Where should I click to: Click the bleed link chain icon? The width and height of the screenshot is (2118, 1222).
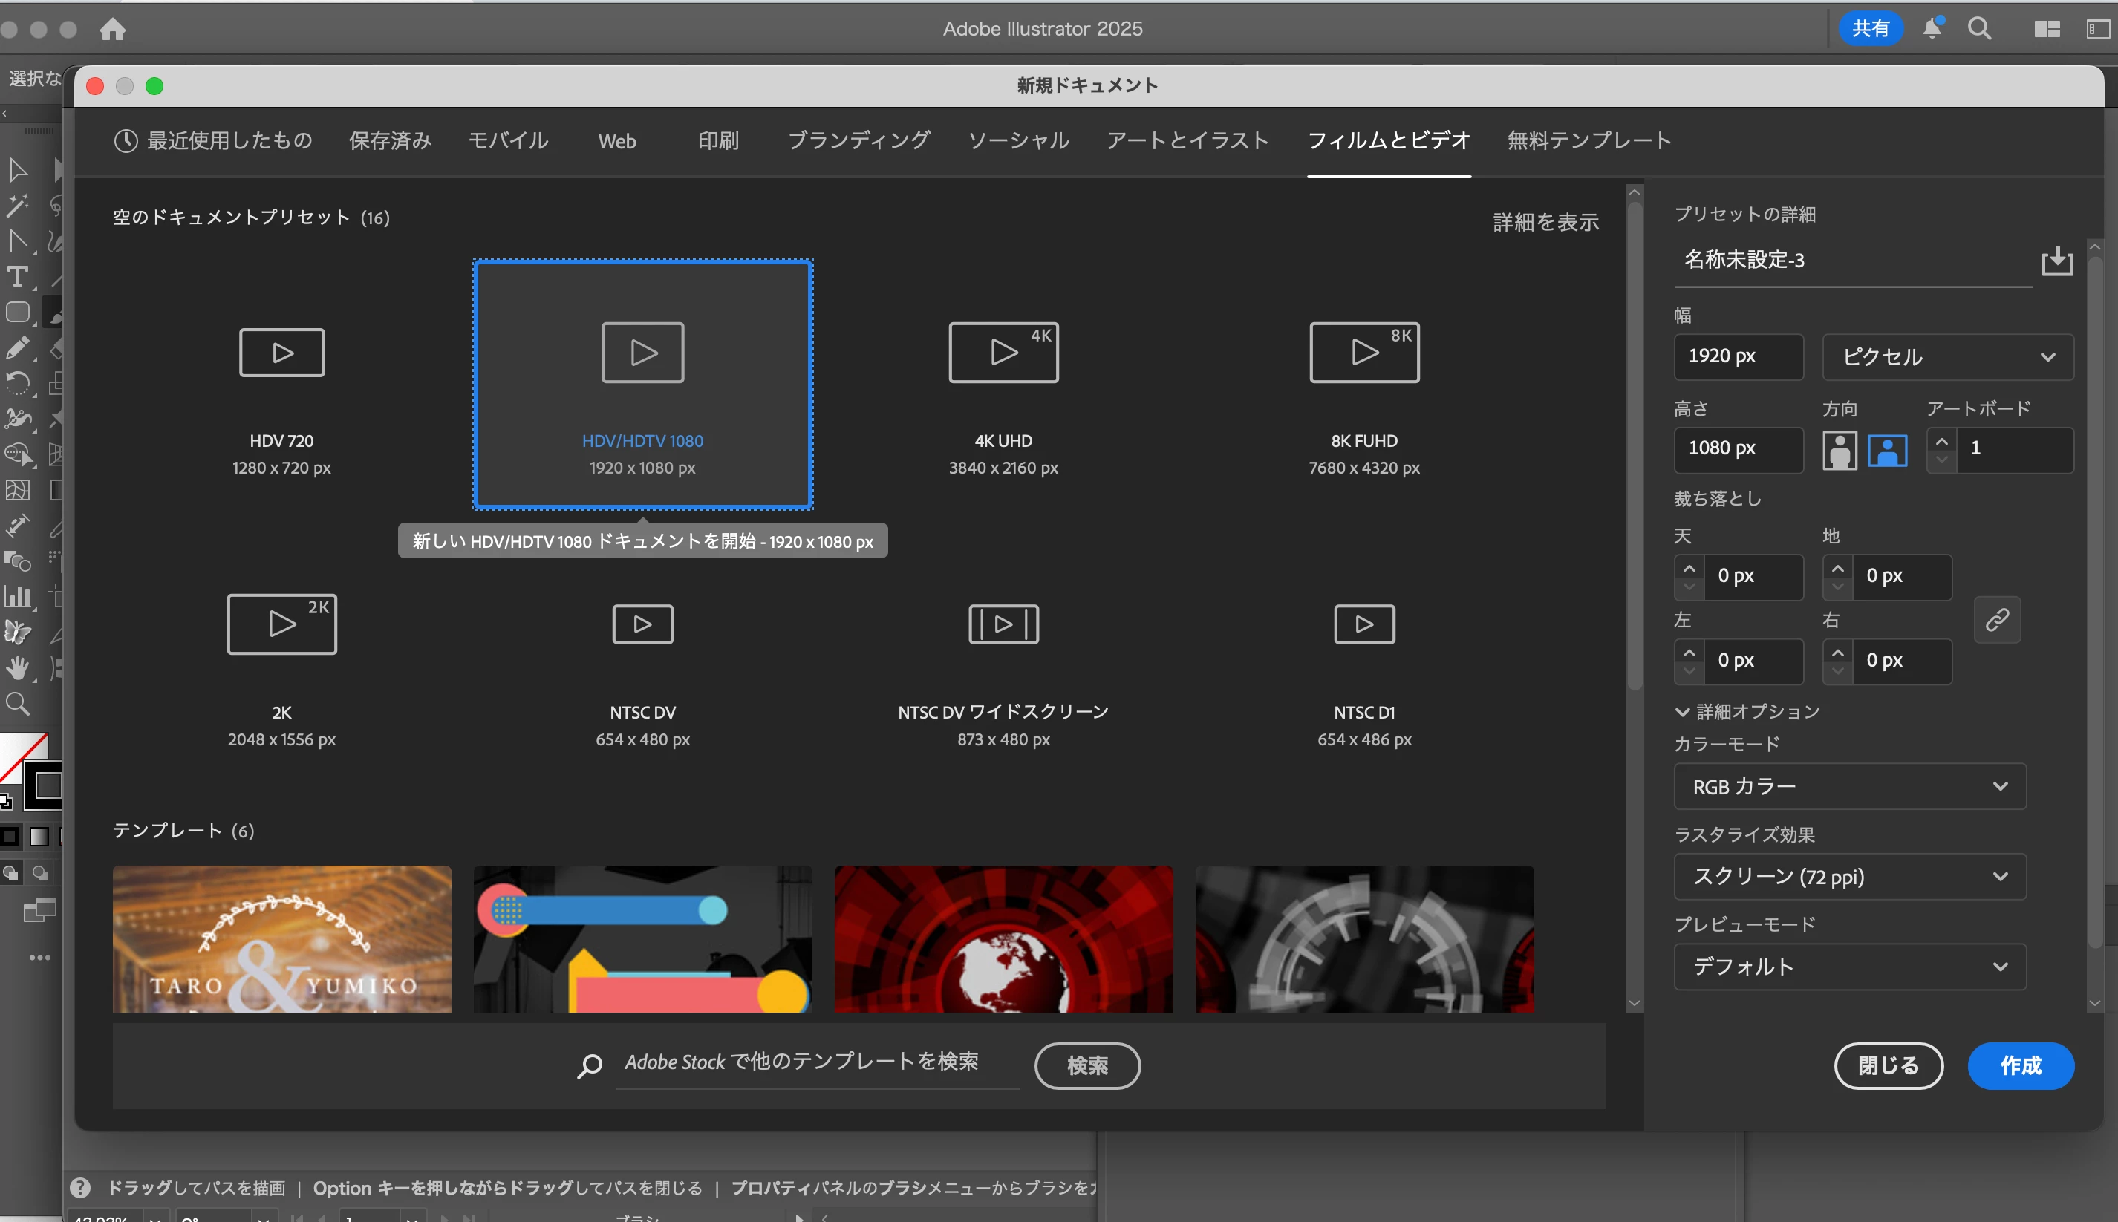tap(1996, 620)
